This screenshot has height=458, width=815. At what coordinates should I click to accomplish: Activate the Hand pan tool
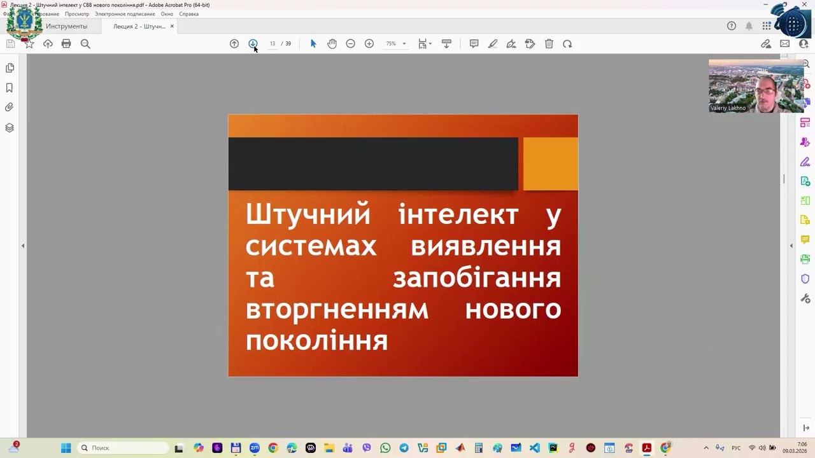pos(332,44)
